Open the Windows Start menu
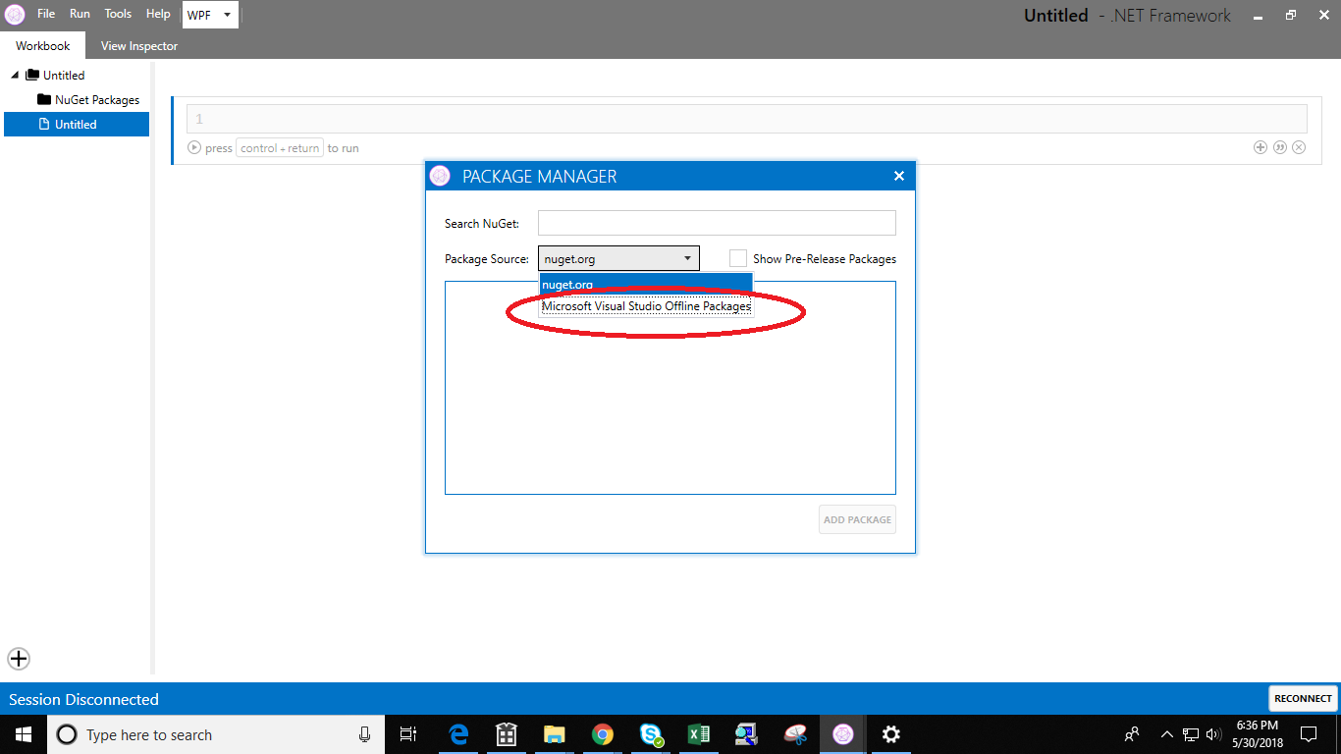The width and height of the screenshot is (1341, 754). click(x=24, y=734)
